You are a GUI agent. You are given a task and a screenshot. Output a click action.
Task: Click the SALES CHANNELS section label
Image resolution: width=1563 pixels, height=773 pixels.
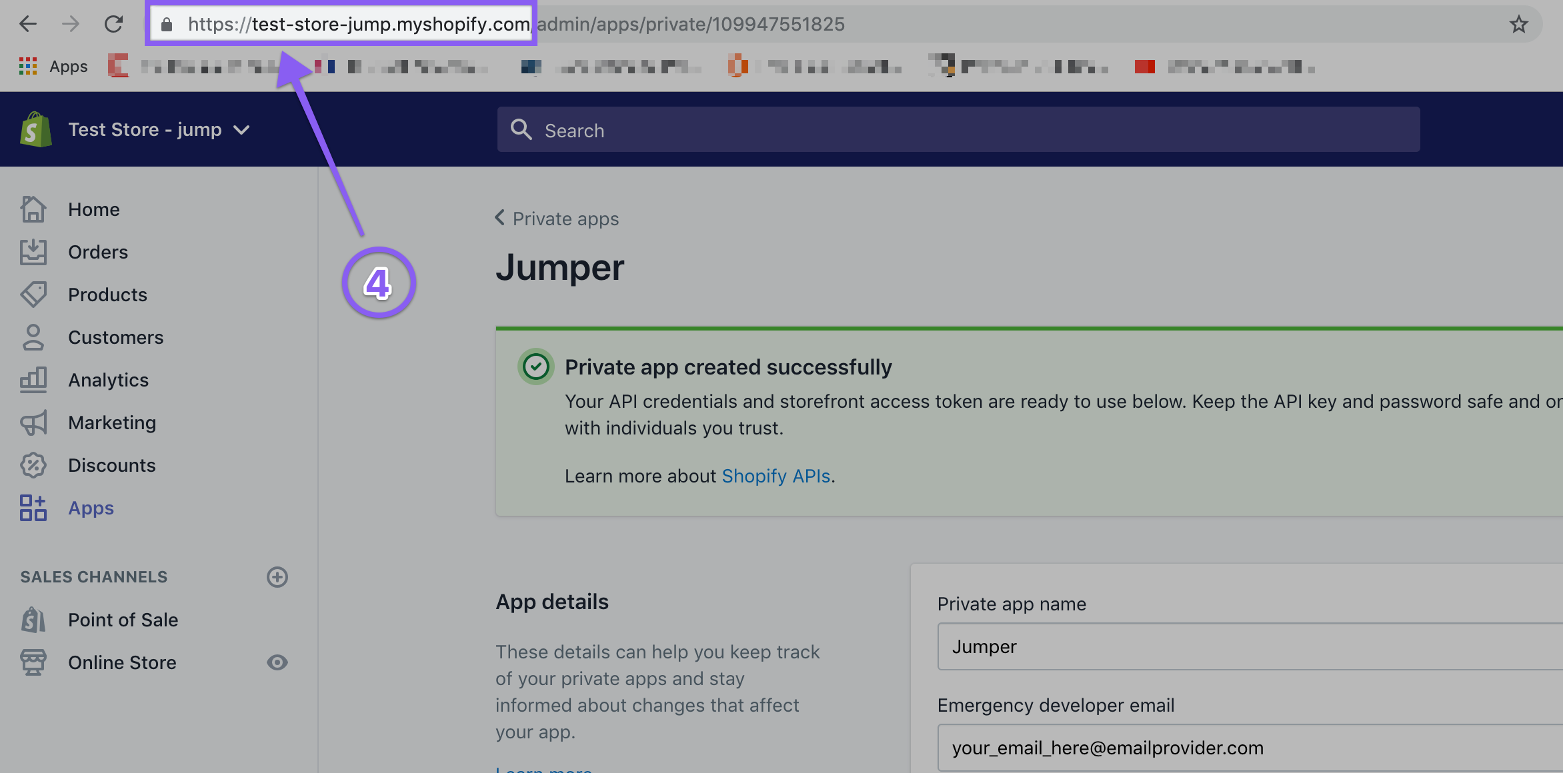(x=94, y=577)
